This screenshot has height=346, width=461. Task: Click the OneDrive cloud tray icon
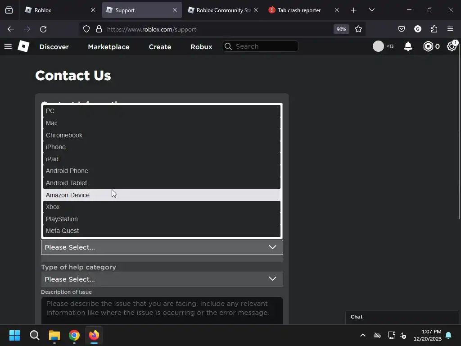point(377,335)
